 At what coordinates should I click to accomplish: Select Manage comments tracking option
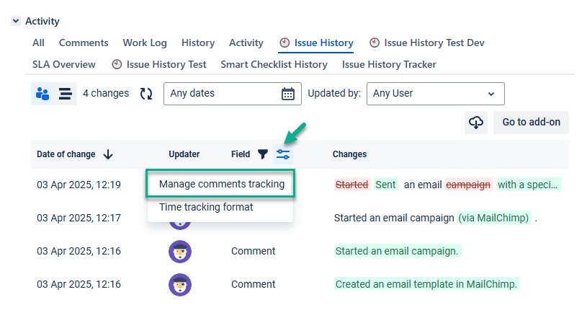[222, 185]
